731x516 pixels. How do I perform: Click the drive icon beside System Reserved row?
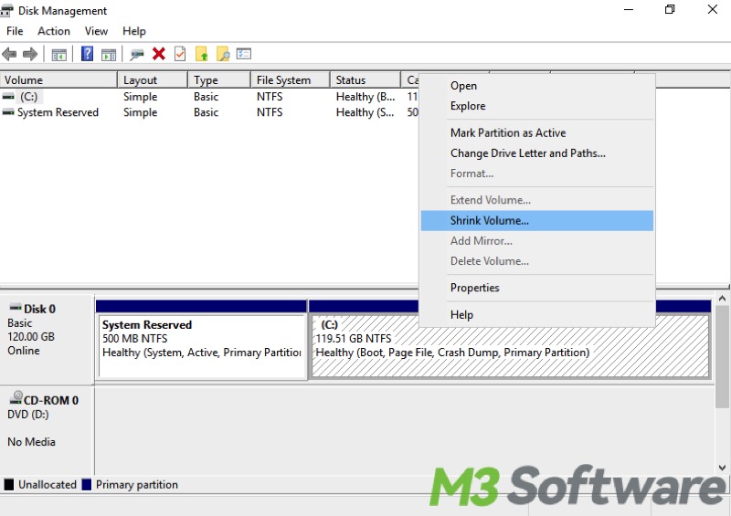(x=8, y=112)
